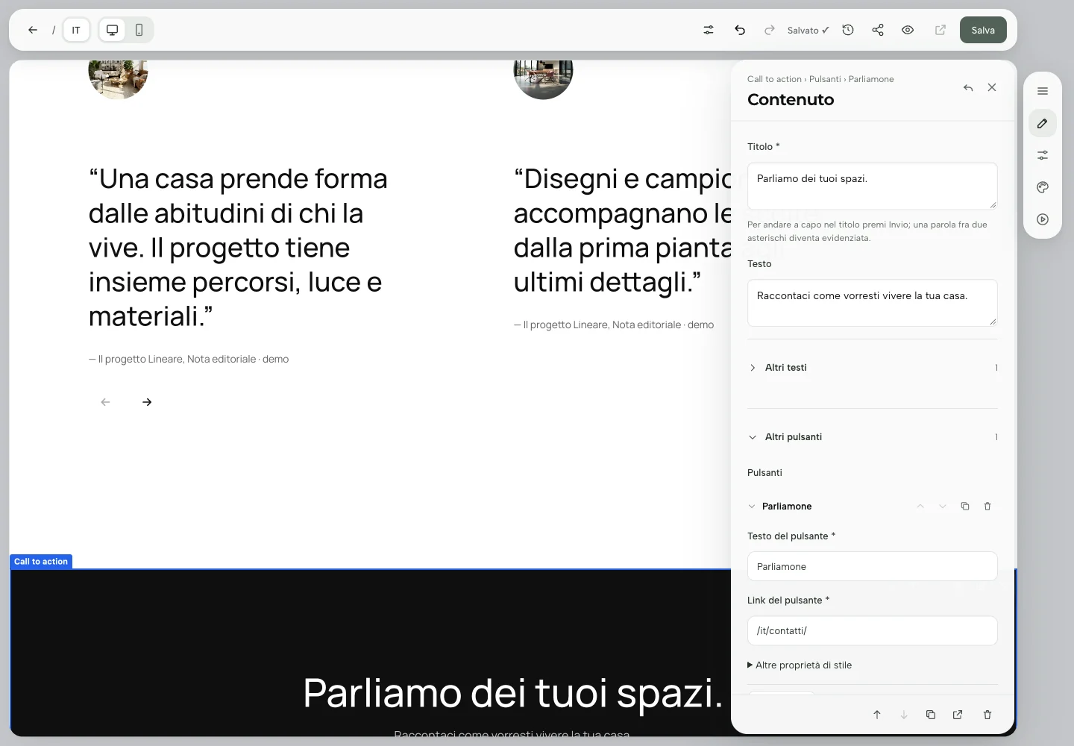Expand the Altri testi section
1074x746 pixels.
pyautogui.click(x=873, y=368)
